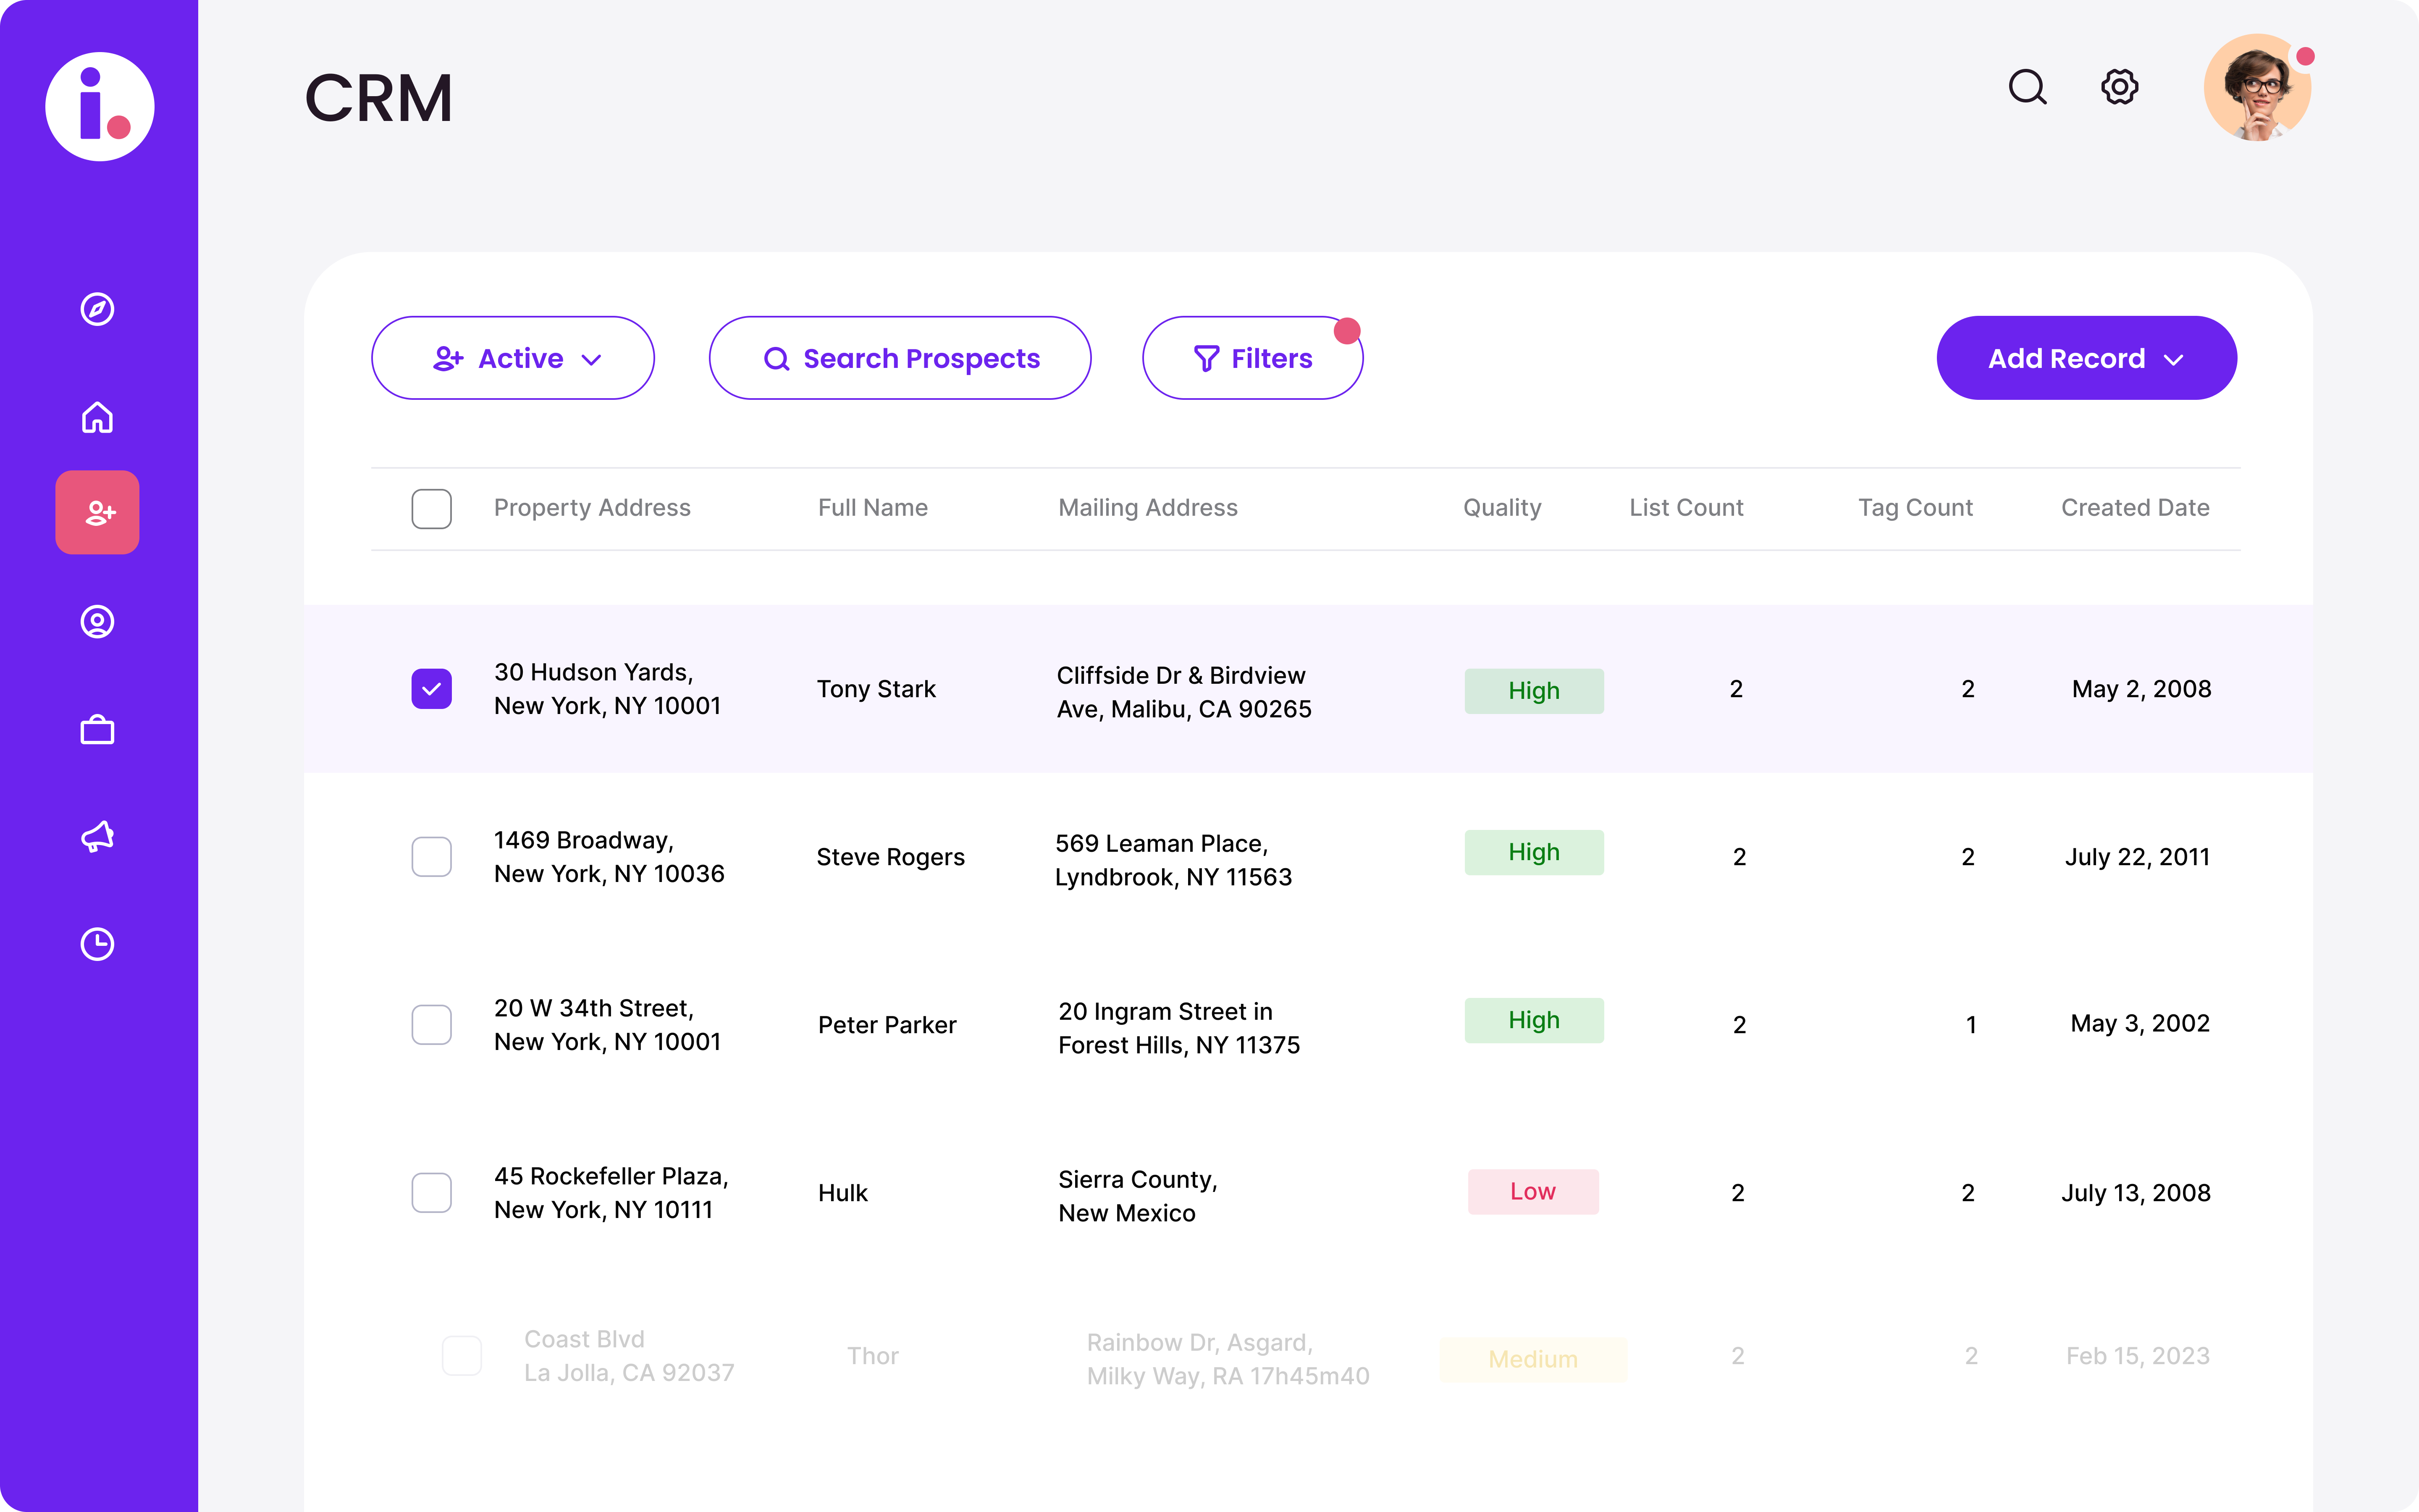Click the Peter Parker name link

coord(887,1024)
